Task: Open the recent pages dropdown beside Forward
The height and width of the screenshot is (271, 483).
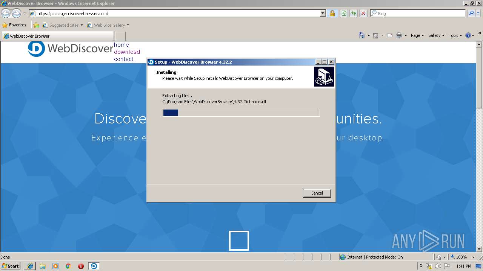Action: [25, 14]
